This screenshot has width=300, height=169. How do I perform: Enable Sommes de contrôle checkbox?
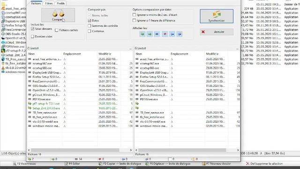[x=90, y=25]
